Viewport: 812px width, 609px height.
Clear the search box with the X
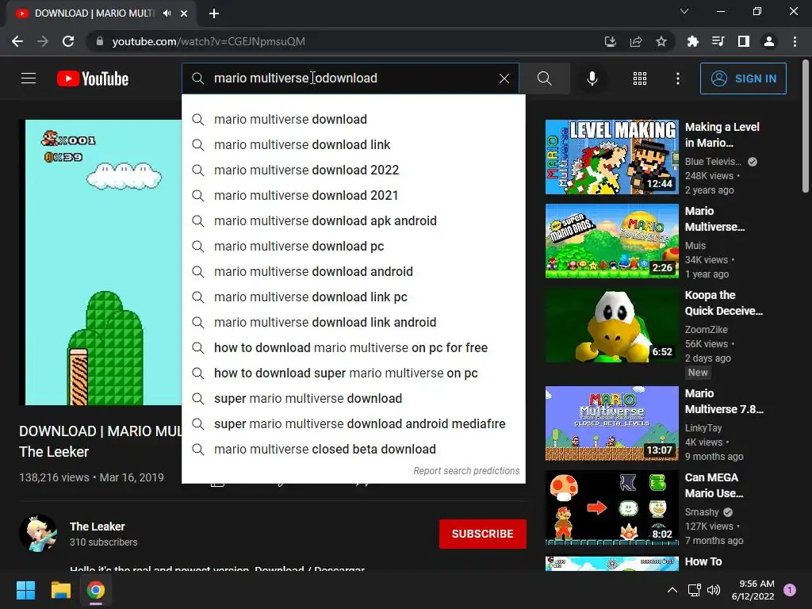coord(504,79)
